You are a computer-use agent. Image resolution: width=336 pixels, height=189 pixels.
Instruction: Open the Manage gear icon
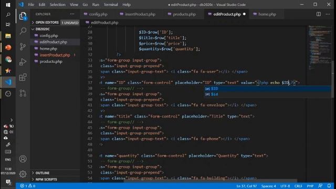coord(23,174)
